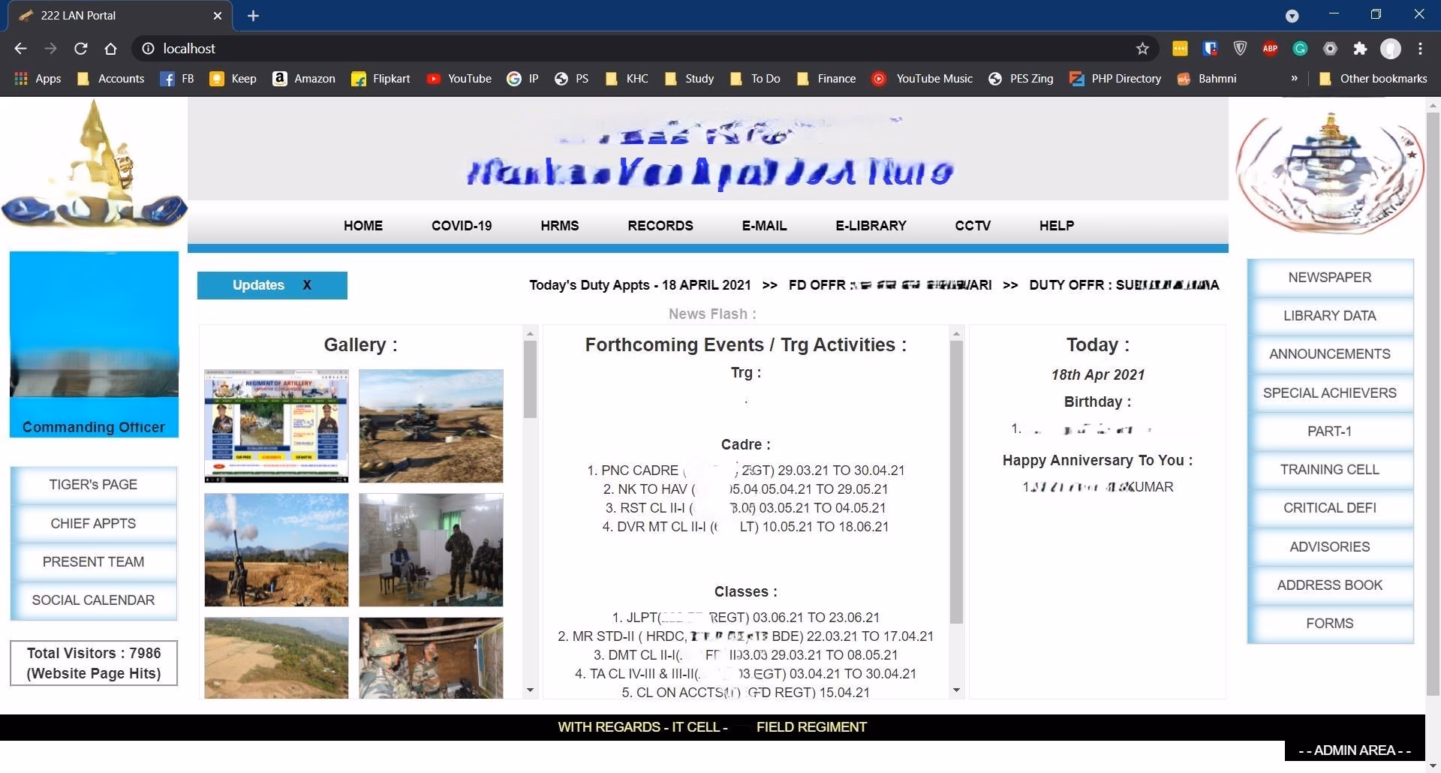Close the Updates panel with X
Viewport: 1441px width, 773px height.
[x=306, y=285]
